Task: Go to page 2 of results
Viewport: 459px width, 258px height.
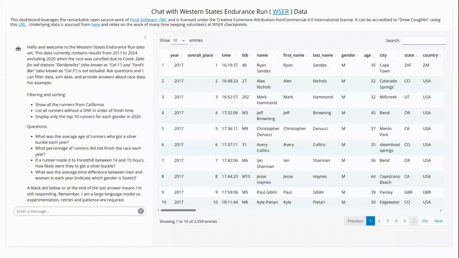Action: tap(379, 221)
